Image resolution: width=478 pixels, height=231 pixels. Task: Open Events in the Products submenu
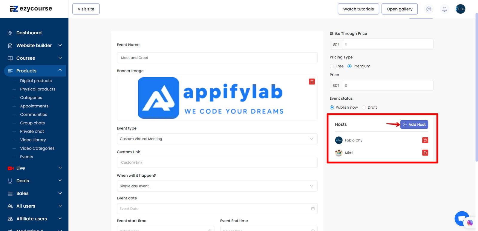(x=27, y=157)
